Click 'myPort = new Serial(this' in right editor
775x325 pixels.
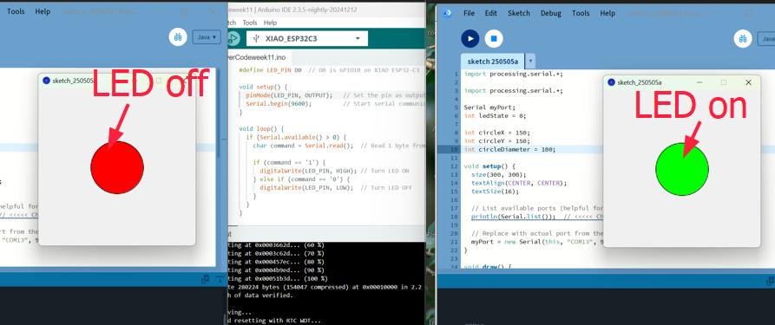(x=514, y=242)
